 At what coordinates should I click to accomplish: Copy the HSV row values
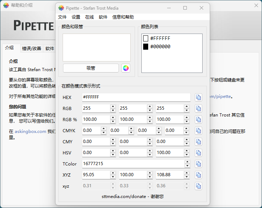point(198,153)
